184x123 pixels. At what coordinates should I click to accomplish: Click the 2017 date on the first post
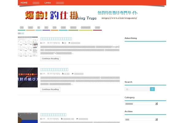[x=55, y=43]
